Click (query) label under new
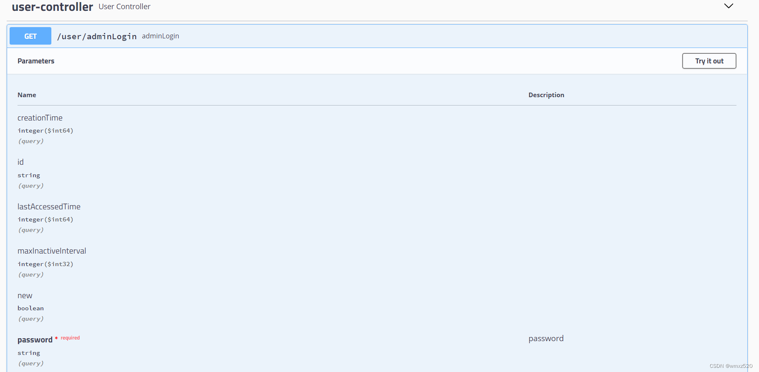 (31, 319)
